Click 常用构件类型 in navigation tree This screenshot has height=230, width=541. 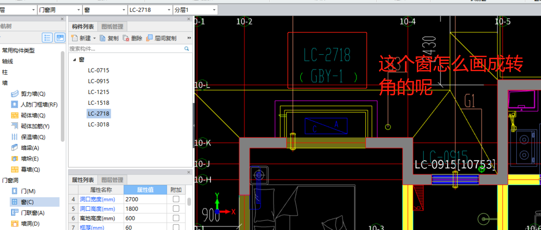coord(18,51)
